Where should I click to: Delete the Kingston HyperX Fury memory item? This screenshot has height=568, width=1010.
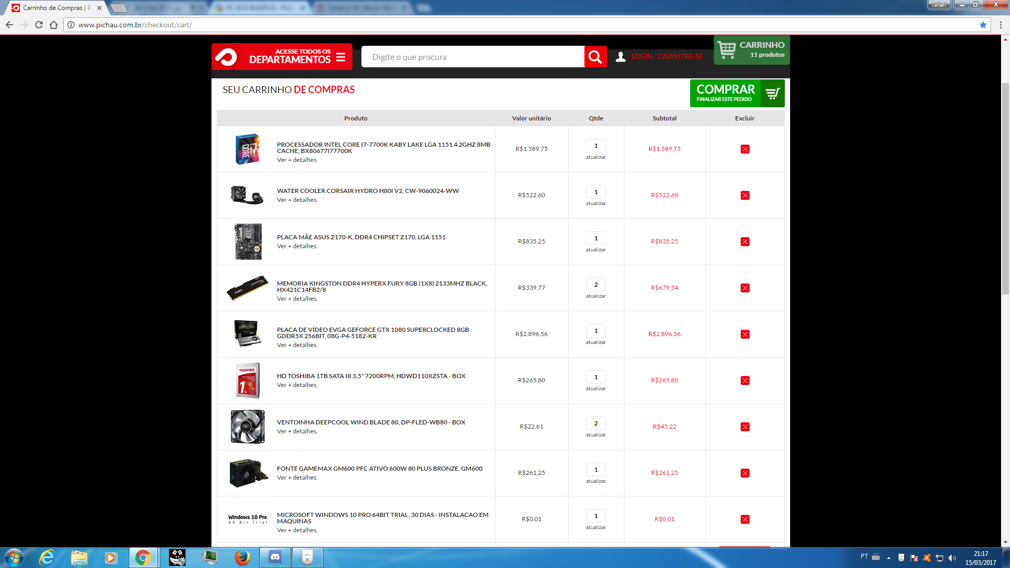745,288
